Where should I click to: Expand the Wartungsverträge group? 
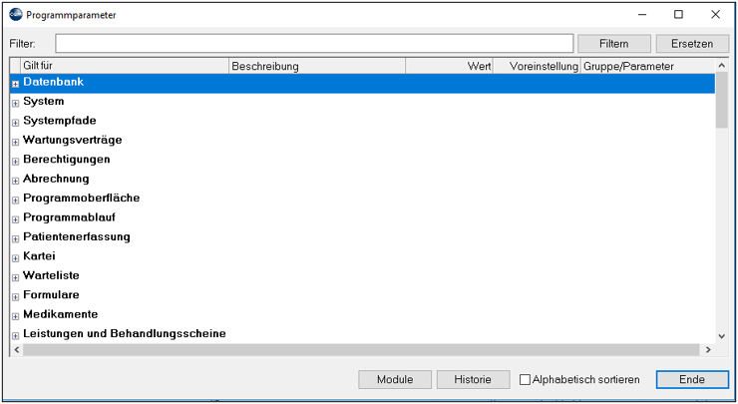click(x=16, y=143)
